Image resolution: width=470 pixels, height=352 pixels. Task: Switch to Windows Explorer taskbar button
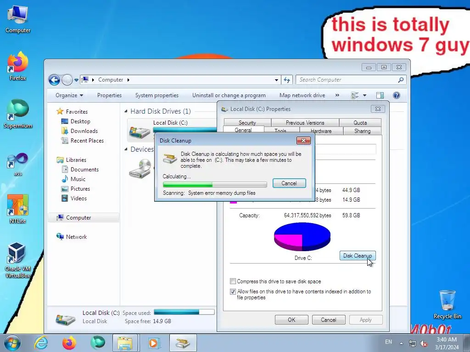(125, 343)
